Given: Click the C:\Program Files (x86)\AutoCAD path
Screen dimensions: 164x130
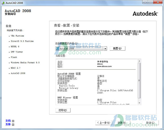Looking at the screenshot, I should point(115,91).
